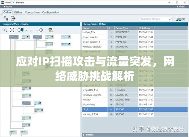Select the zoom-to-area magnifier icon
189x137 pixels.
point(5,30)
